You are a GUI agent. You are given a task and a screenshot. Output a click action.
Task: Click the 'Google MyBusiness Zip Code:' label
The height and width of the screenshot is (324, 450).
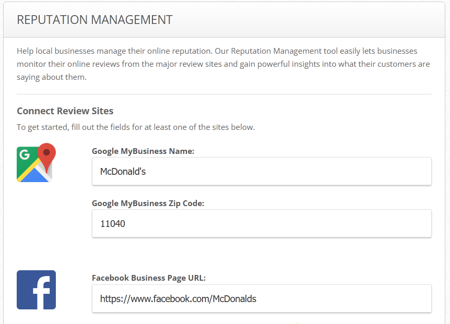point(148,203)
